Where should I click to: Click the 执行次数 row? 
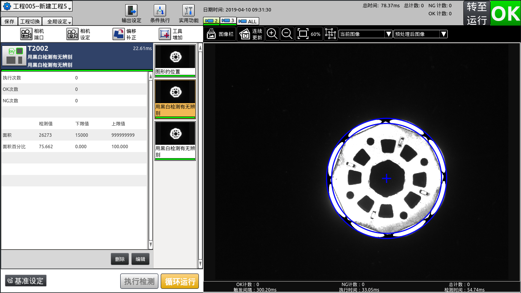[74, 78]
